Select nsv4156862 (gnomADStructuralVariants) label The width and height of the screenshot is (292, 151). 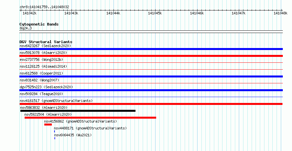pyautogui.click(x=80, y=121)
